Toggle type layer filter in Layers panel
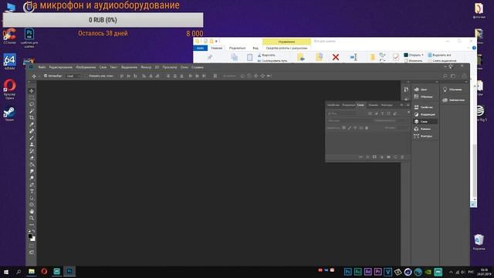This screenshot has height=278, width=494. coord(383,114)
